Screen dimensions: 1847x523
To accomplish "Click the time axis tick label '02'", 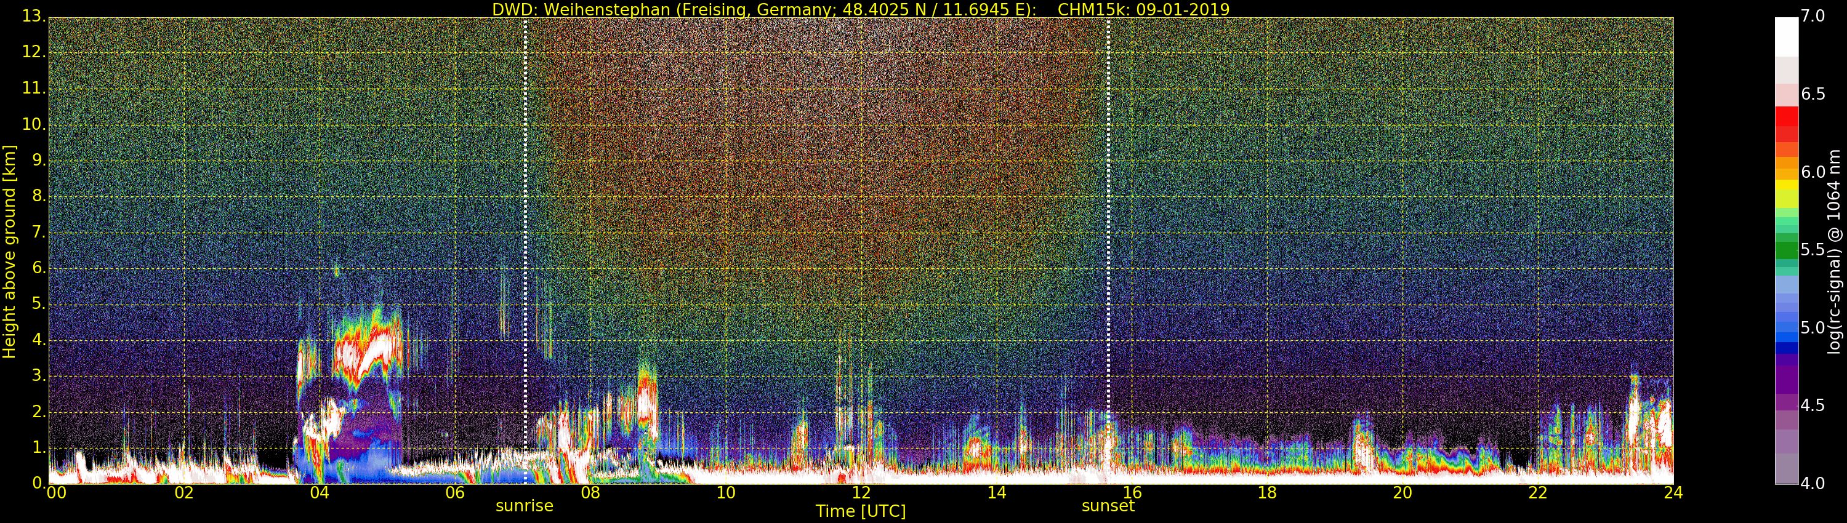I will tap(184, 493).
